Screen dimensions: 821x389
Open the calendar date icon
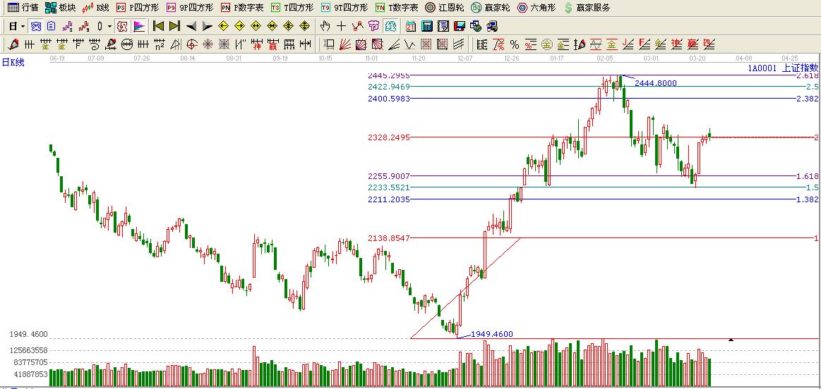point(410,26)
